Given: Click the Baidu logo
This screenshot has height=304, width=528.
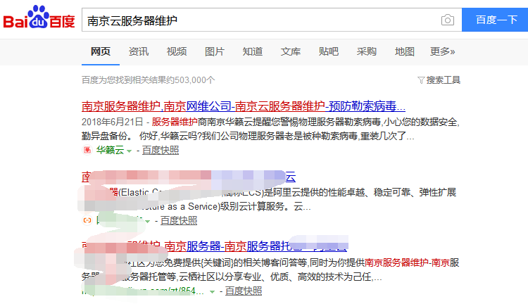Looking at the screenshot, I should pyautogui.click(x=39, y=18).
